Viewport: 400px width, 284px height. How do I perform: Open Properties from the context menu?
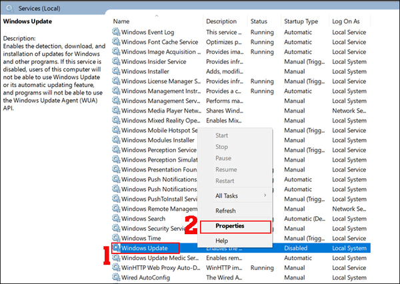point(235,227)
